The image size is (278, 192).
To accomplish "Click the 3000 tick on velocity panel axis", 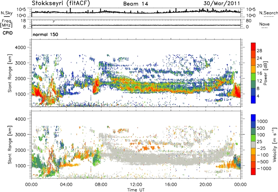I will pyautogui.click(x=20, y=134).
